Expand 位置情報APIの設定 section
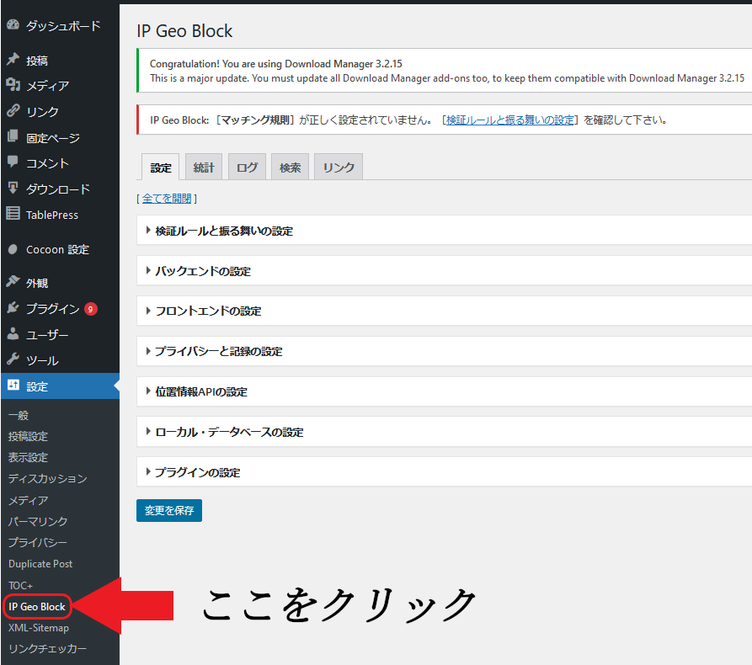The width and height of the screenshot is (752, 665). pos(444,391)
